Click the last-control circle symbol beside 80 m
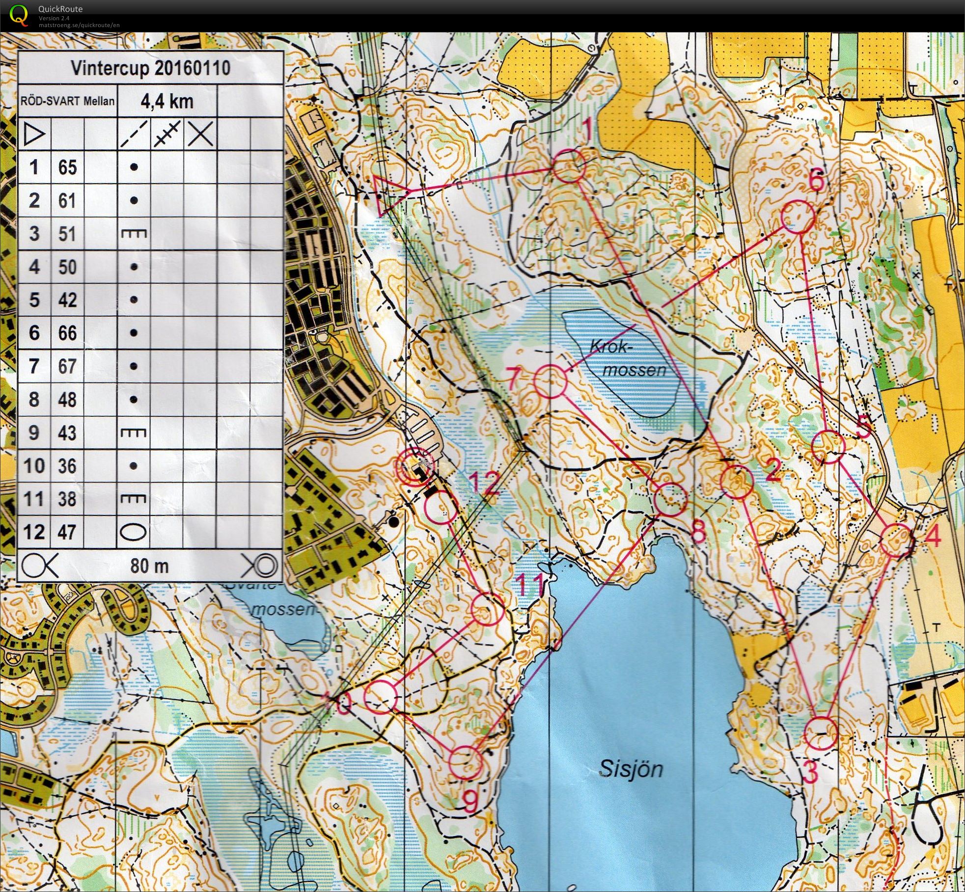965x892 pixels. coord(40,566)
